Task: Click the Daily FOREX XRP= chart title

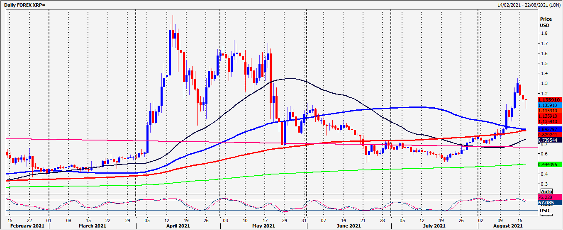Action: coord(24,4)
